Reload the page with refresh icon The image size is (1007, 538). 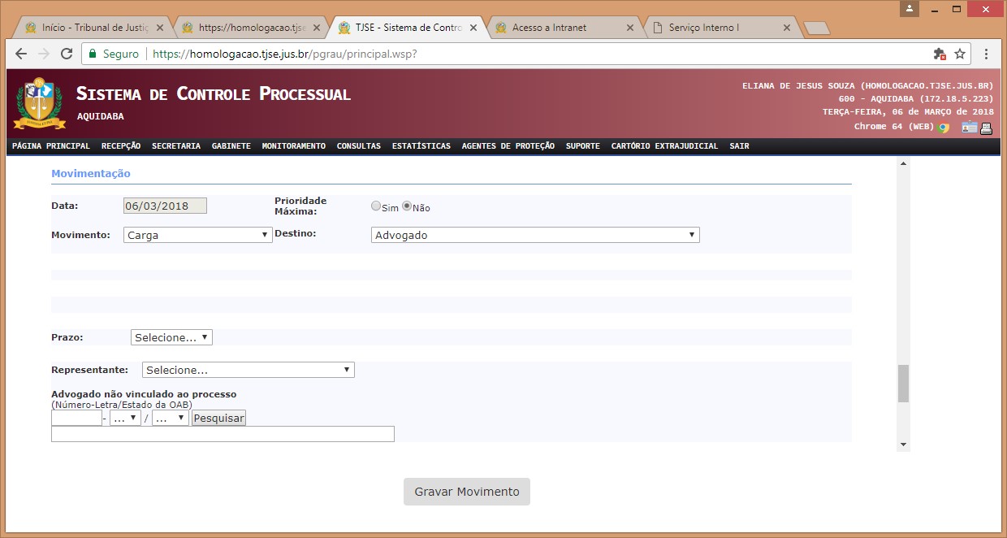pos(67,54)
